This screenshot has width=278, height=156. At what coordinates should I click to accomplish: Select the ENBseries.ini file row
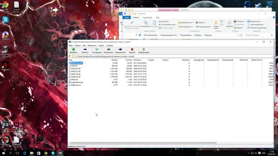76,85
